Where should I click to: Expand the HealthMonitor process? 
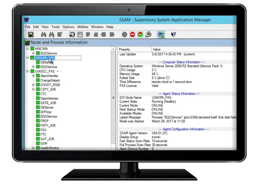33,148
